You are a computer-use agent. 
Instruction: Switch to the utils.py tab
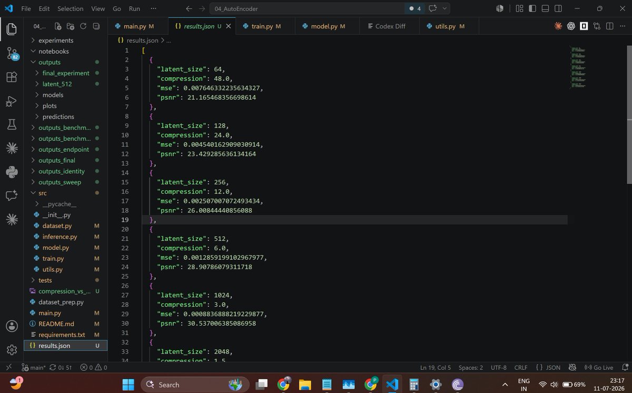[449, 26]
